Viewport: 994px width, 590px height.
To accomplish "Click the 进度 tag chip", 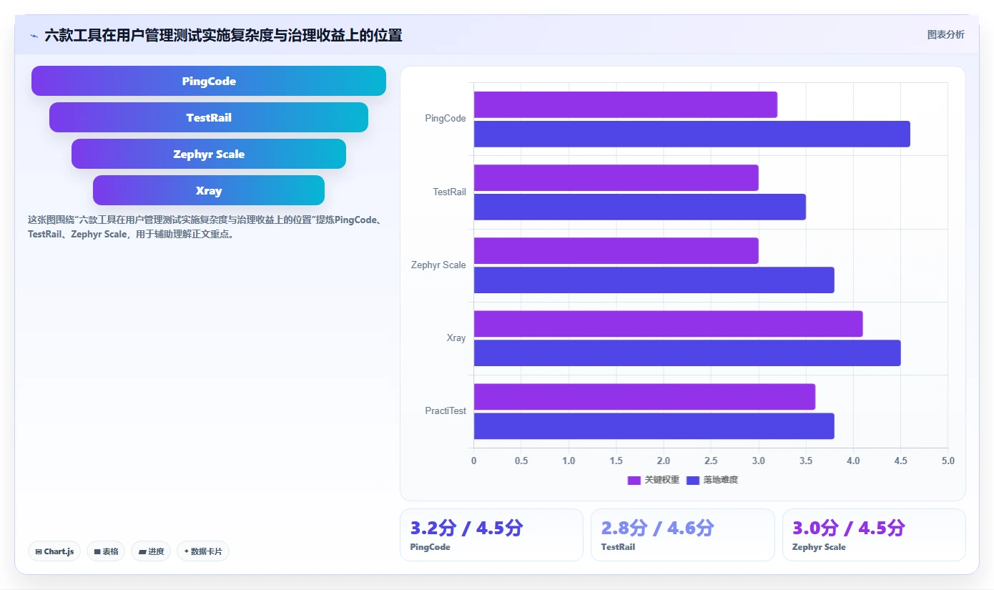I will pyautogui.click(x=151, y=551).
